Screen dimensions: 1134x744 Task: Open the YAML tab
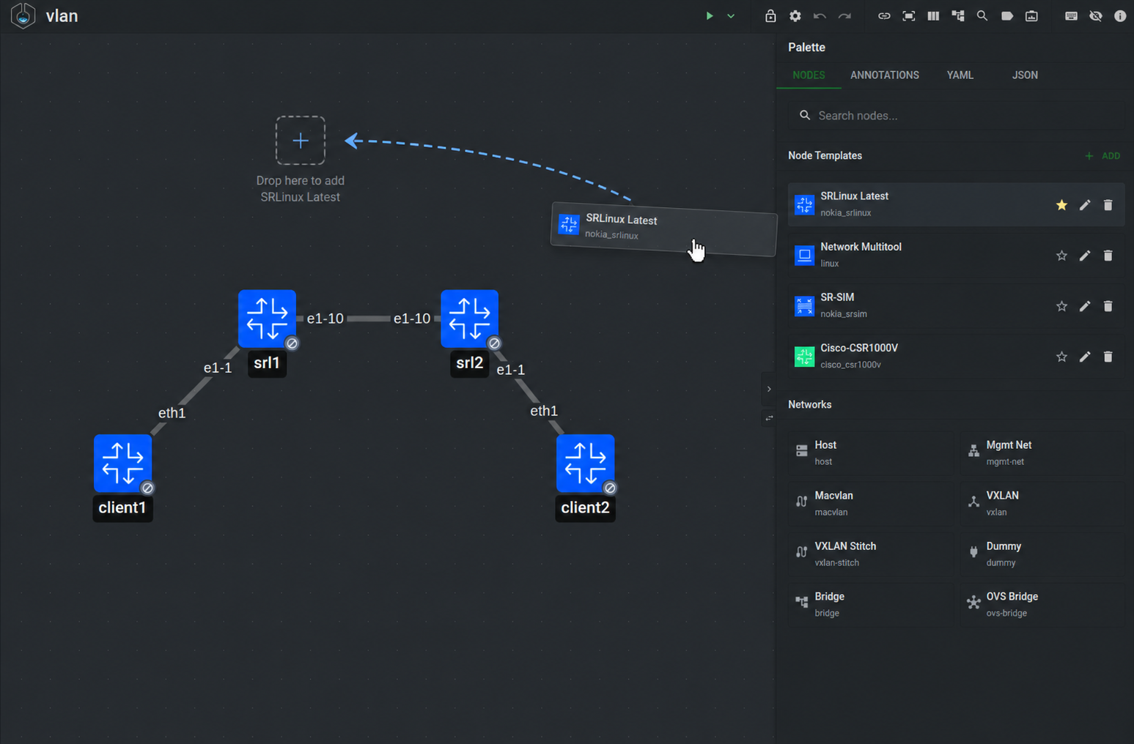(x=960, y=75)
